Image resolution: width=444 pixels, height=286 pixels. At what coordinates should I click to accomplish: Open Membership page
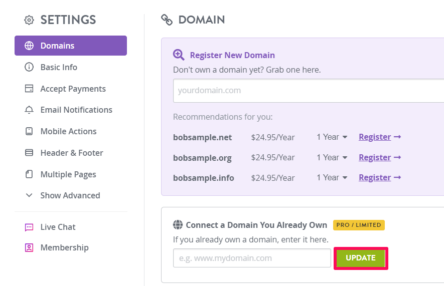[x=65, y=247]
